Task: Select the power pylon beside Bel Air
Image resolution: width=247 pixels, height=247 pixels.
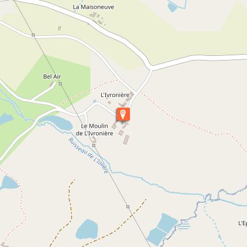Action: (61, 84)
